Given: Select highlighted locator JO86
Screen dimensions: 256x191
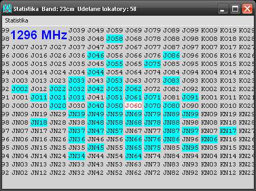Looking at the screenshot, I should 171,55.
